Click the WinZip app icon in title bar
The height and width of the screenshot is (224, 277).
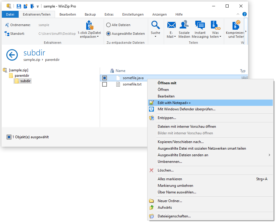click(9, 6)
